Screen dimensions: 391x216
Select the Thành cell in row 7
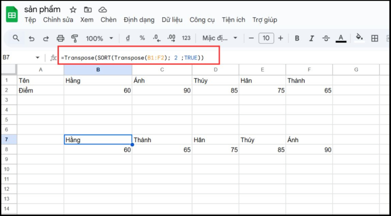coord(162,140)
